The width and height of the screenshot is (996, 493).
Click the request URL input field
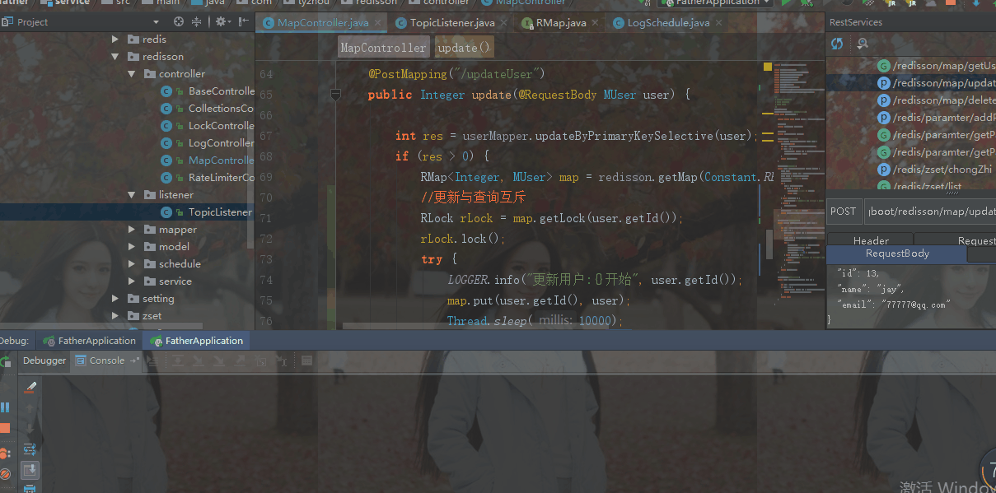pos(930,212)
